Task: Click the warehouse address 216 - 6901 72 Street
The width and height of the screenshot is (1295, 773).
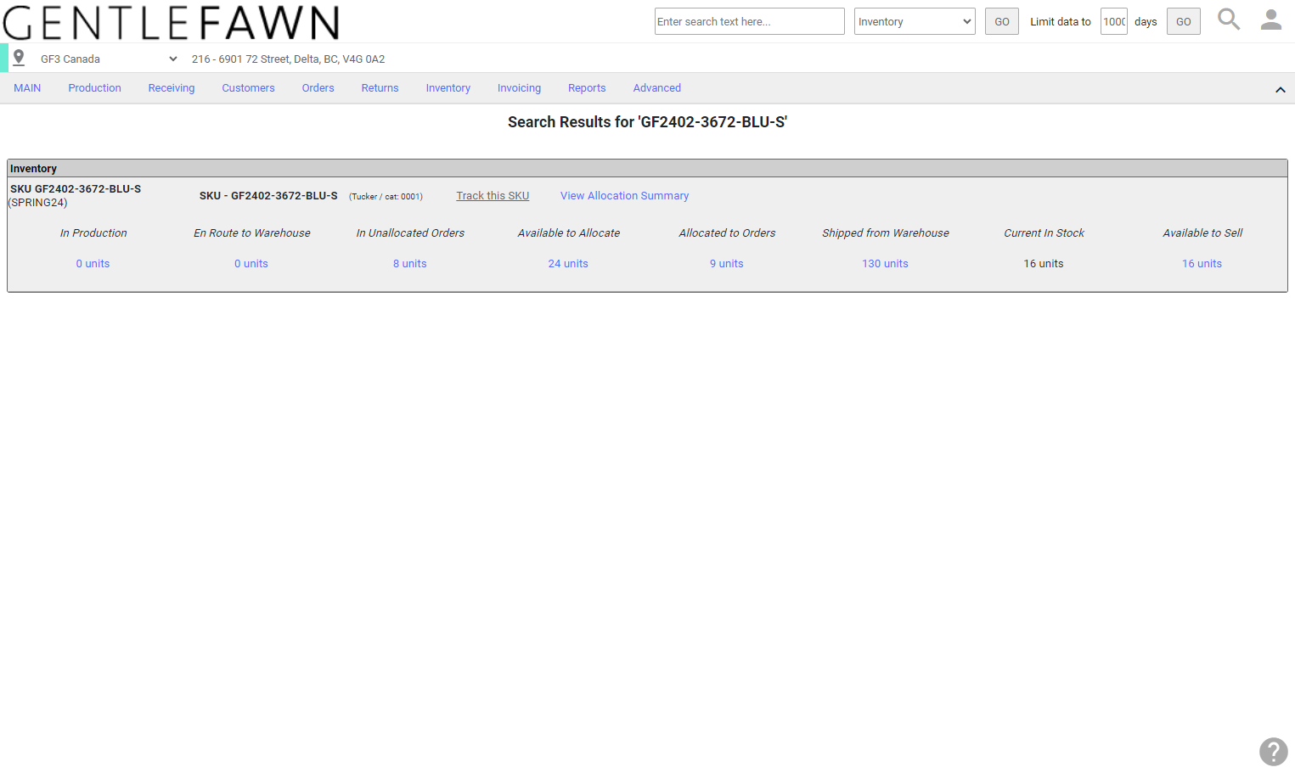Action: click(x=289, y=59)
